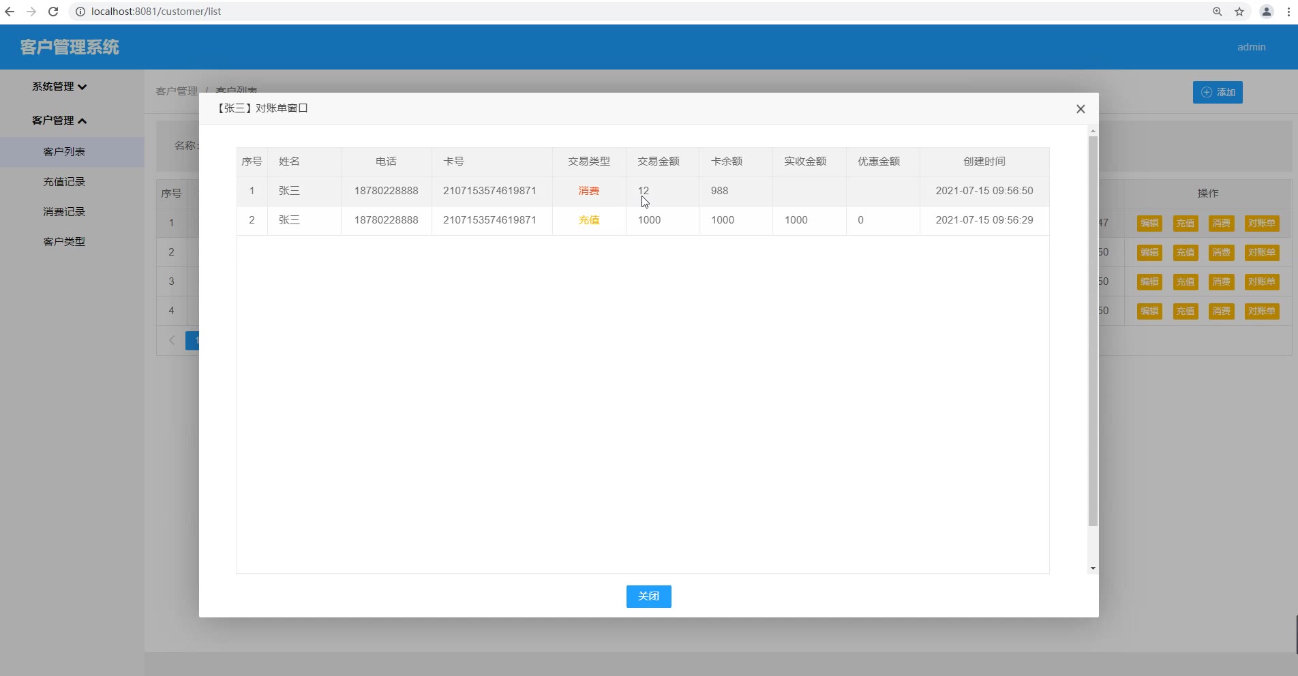Click the timestamp 2021-07-15 09:56:29
The image size is (1298, 676).
point(984,220)
